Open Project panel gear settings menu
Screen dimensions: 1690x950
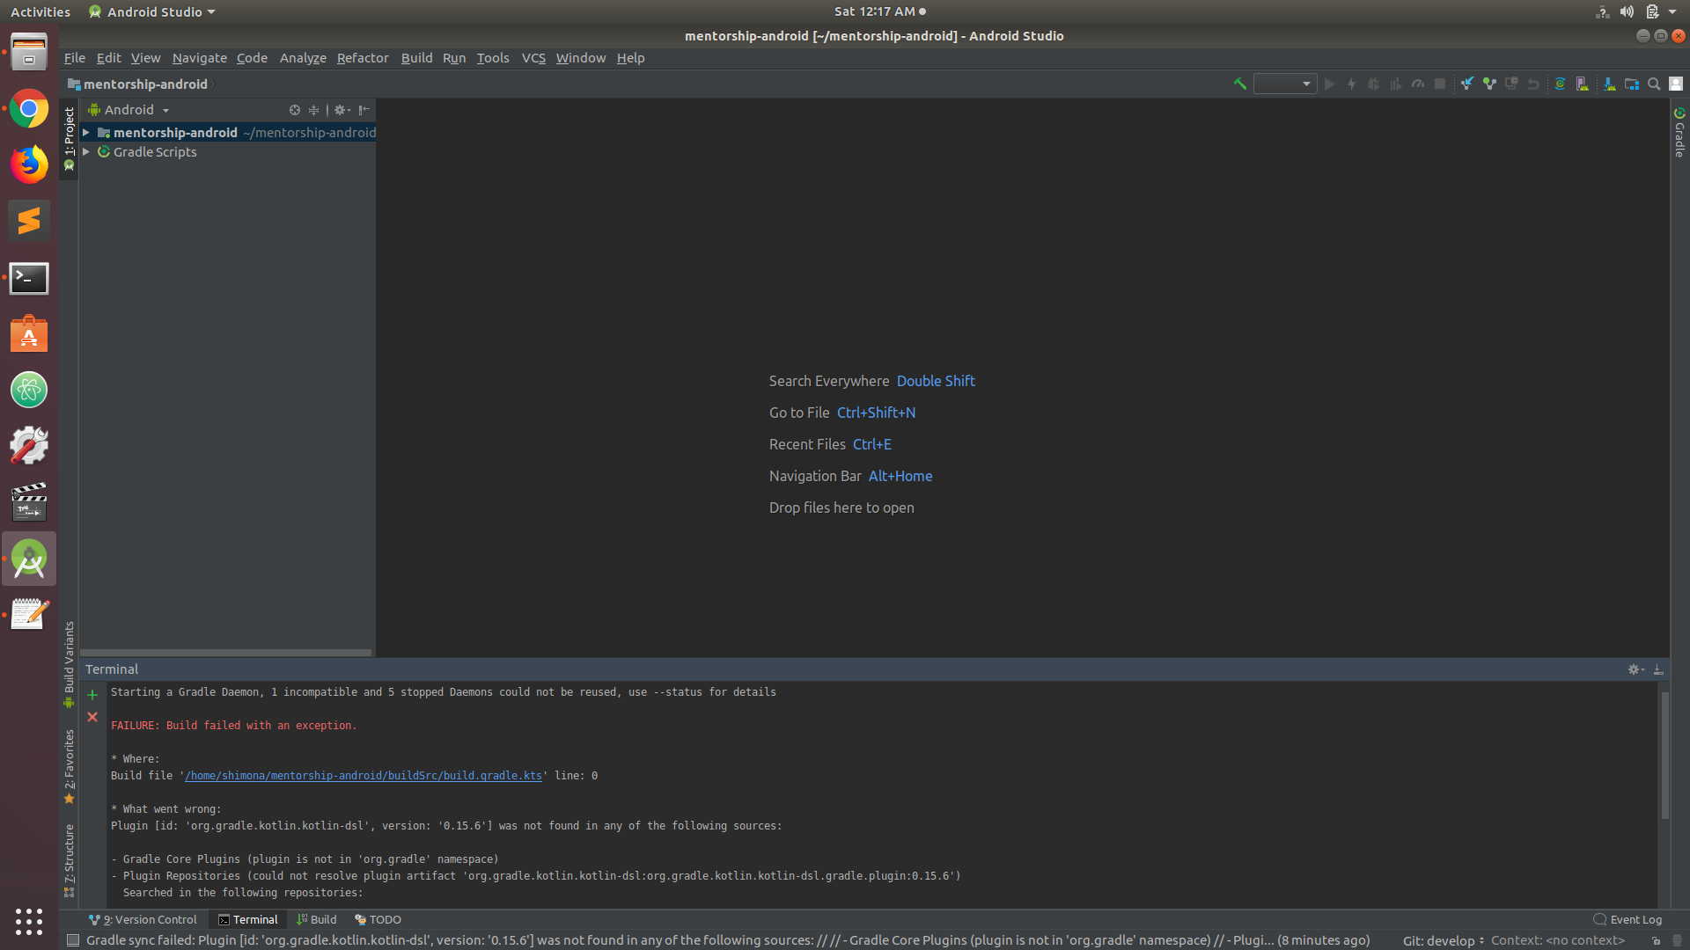(342, 110)
